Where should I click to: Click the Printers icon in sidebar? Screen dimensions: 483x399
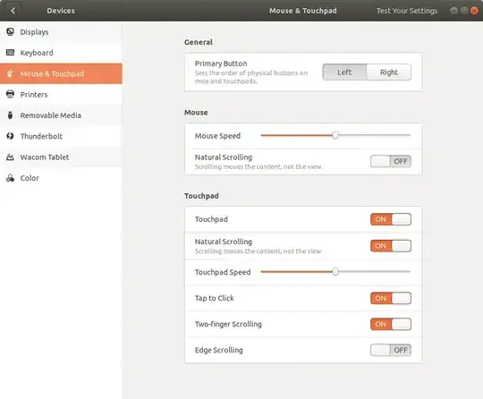(10, 94)
